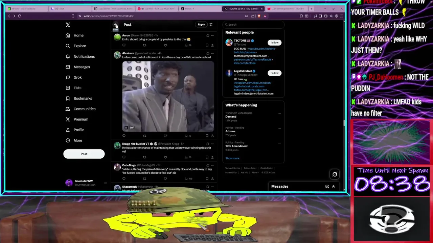Click the X search field
Image resolution: width=433 pixels, height=243 pixels.
tap(253, 25)
